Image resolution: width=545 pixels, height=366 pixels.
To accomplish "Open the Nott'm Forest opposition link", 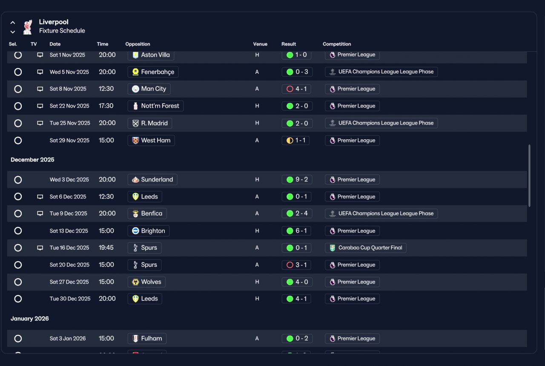I will pos(155,106).
